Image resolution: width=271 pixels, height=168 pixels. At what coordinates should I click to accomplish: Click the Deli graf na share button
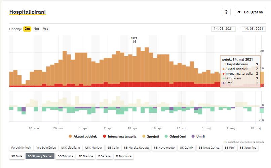click(250, 12)
